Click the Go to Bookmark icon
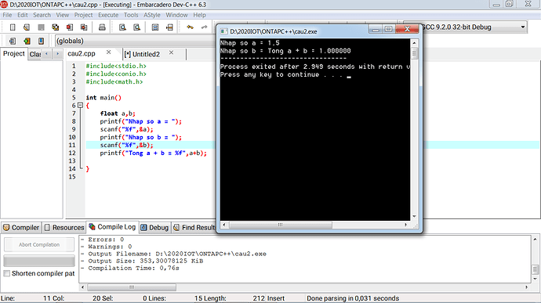 point(41,41)
